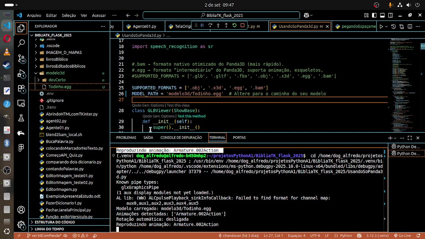Viewport: 425px width, 239px height.
Task: Open the Search view in activity bar
Action: click(x=21, y=43)
